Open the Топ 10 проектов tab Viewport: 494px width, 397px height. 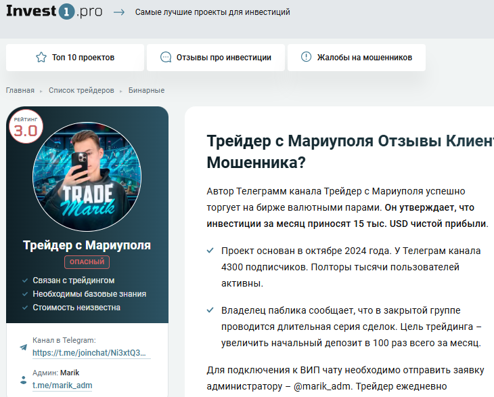pos(75,58)
